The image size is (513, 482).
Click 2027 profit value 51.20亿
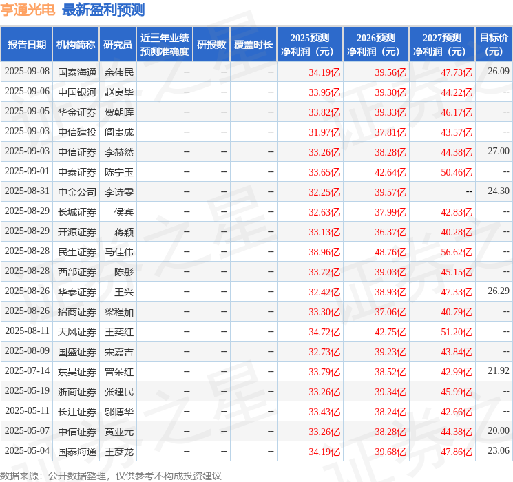(457, 332)
